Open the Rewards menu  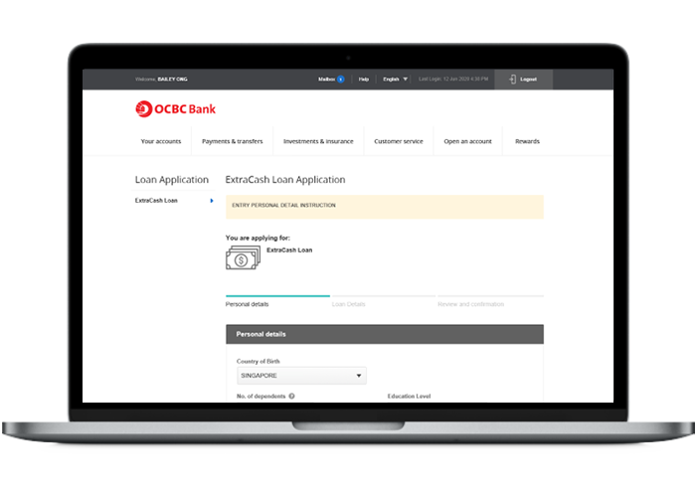coord(527,141)
